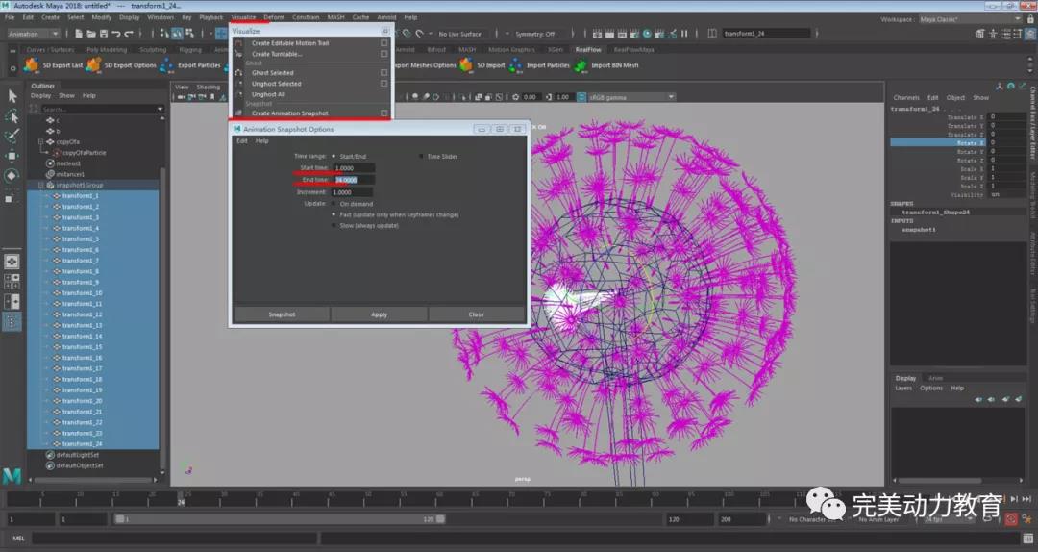Click the Export Particles shelf icon

[x=167, y=65]
